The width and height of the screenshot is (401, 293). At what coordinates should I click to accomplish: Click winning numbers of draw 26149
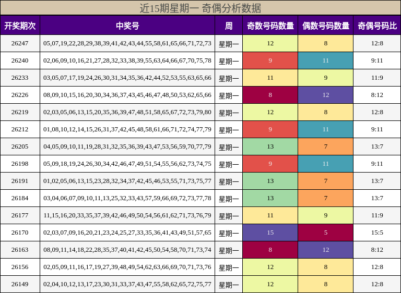click(x=127, y=284)
